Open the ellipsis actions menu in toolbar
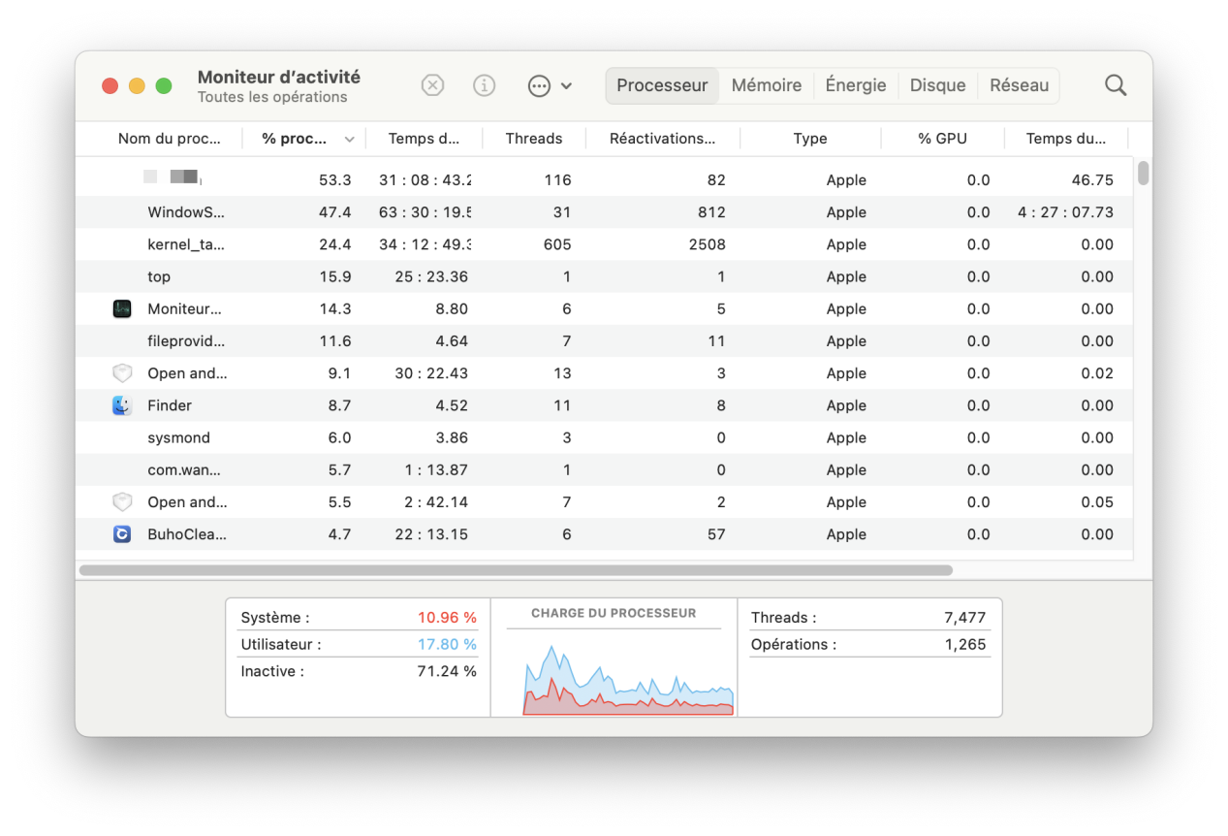1228x836 pixels. 550,85
